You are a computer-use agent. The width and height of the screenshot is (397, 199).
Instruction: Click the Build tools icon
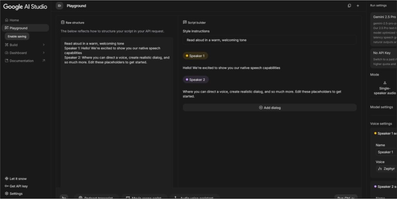[7, 45]
